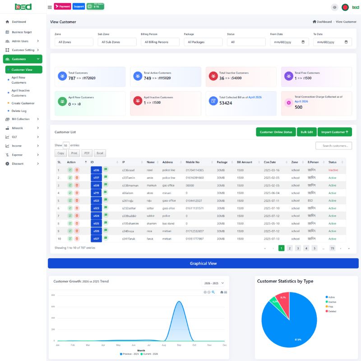Open message icon beside ID s338
The image size is (361, 361).
[x=106, y=185]
